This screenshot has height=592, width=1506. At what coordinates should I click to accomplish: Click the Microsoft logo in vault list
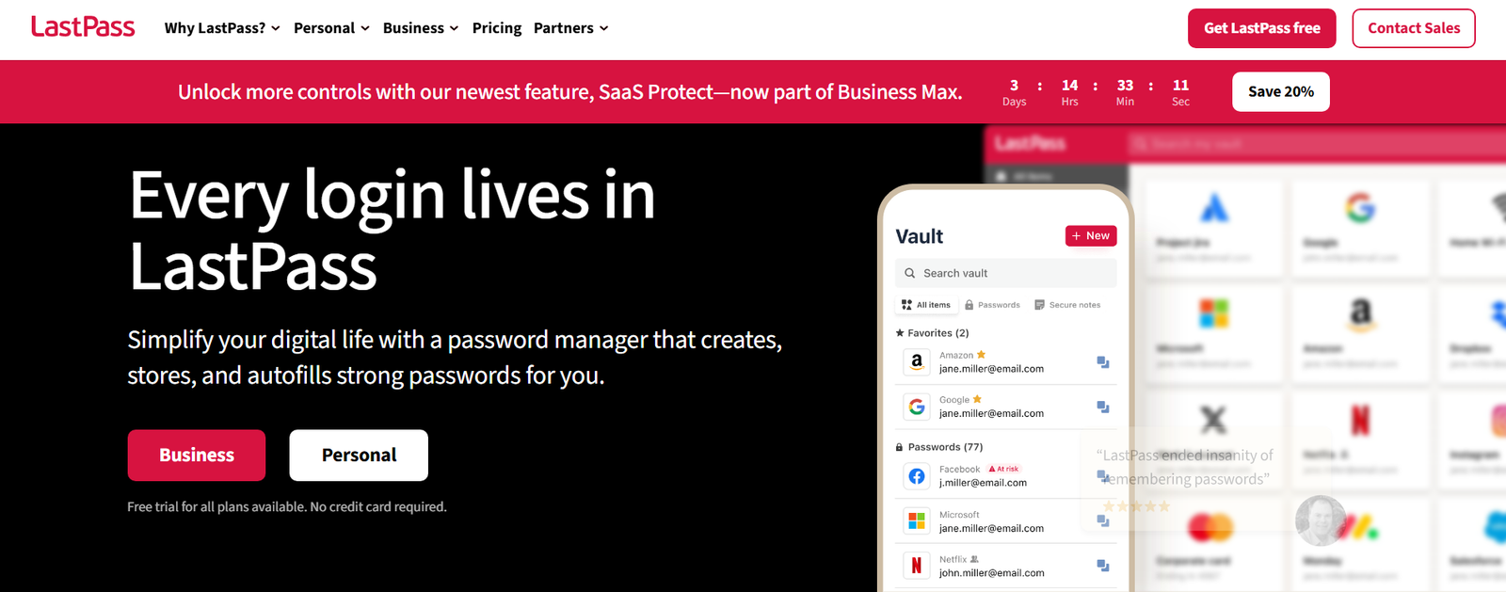point(917,520)
